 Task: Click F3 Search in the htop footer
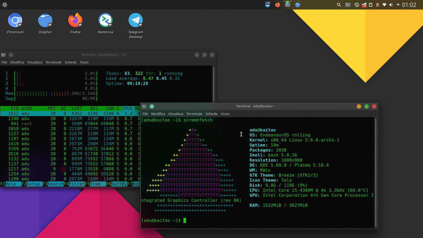[x=53, y=184]
